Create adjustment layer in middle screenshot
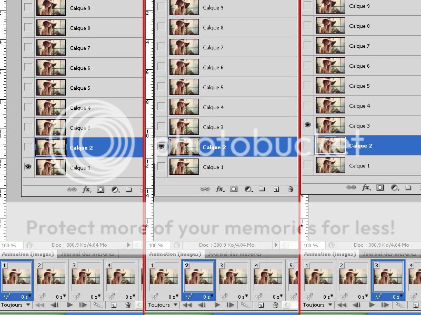The image size is (421, 315). pos(248,189)
